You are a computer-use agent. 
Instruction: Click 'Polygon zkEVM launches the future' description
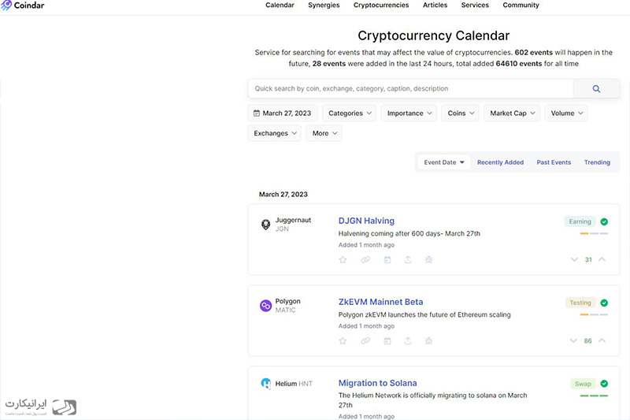[424, 314]
